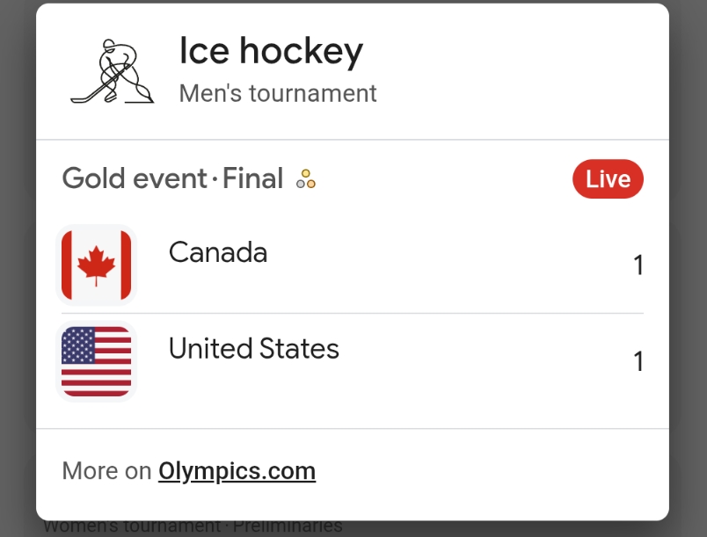This screenshot has height=537, width=707.
Task: Click the "More on" footer text
Action: coord(106,471)
